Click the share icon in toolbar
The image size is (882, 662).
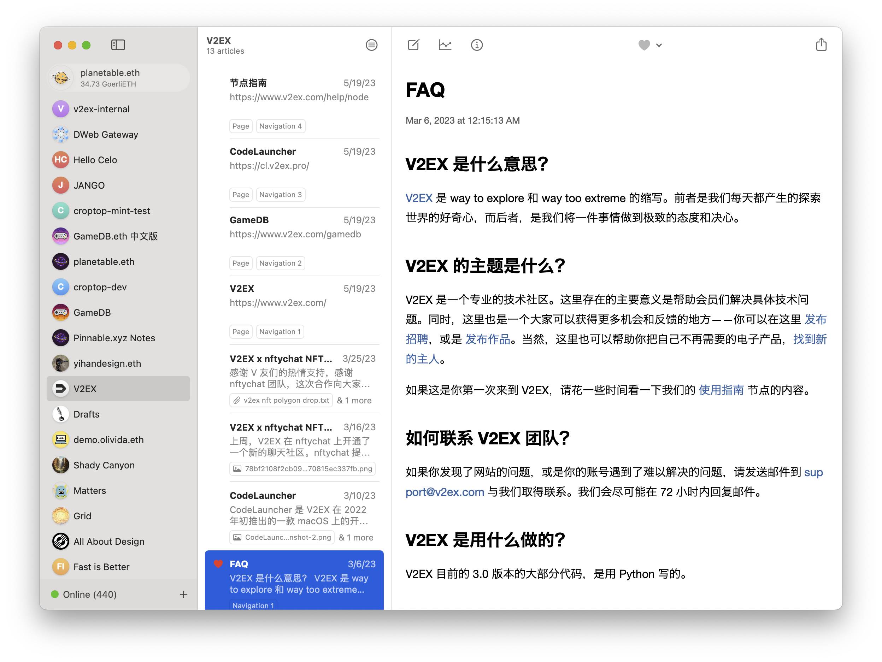pos(821,45)
